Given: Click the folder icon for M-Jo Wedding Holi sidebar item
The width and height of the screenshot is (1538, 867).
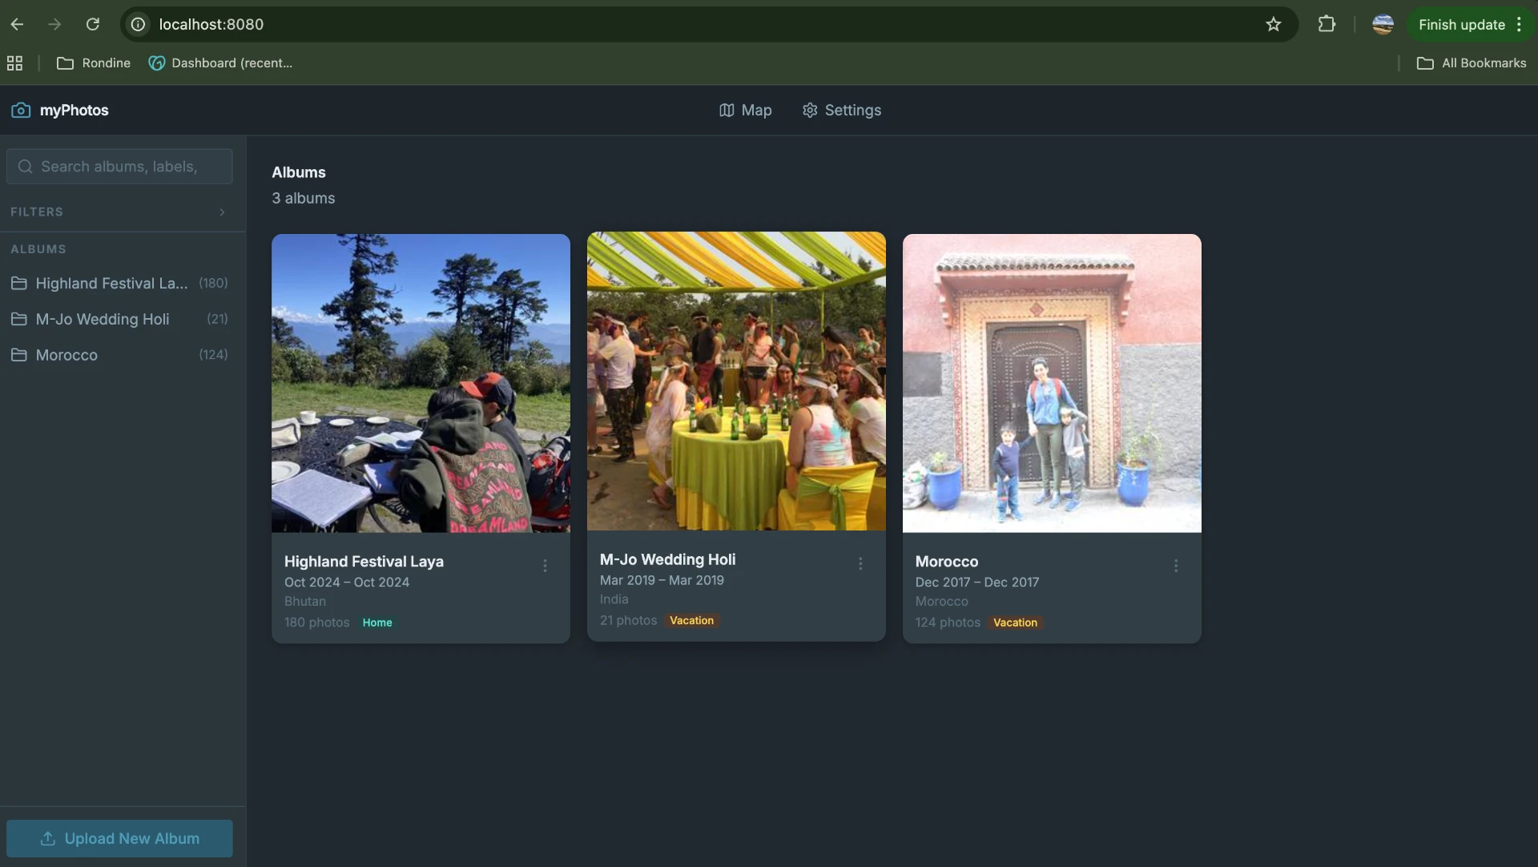Looking at the screenshot, I should 19,319.
